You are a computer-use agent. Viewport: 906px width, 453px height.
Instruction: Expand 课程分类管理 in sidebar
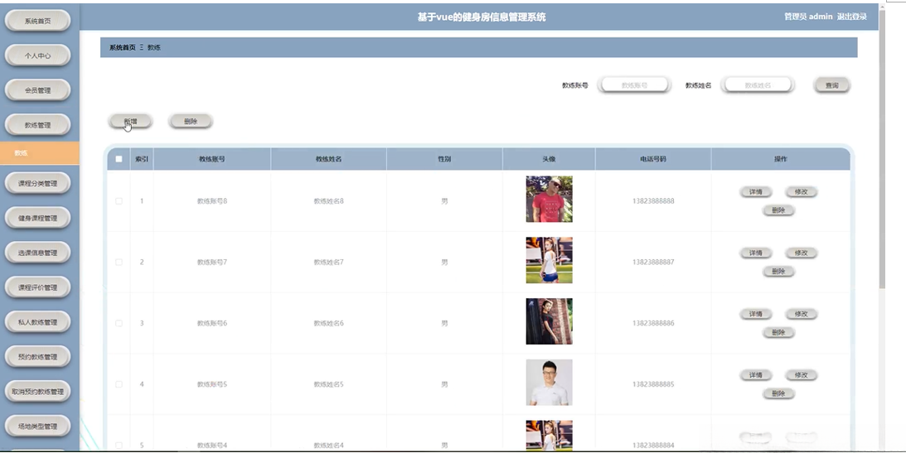[37, 184]
